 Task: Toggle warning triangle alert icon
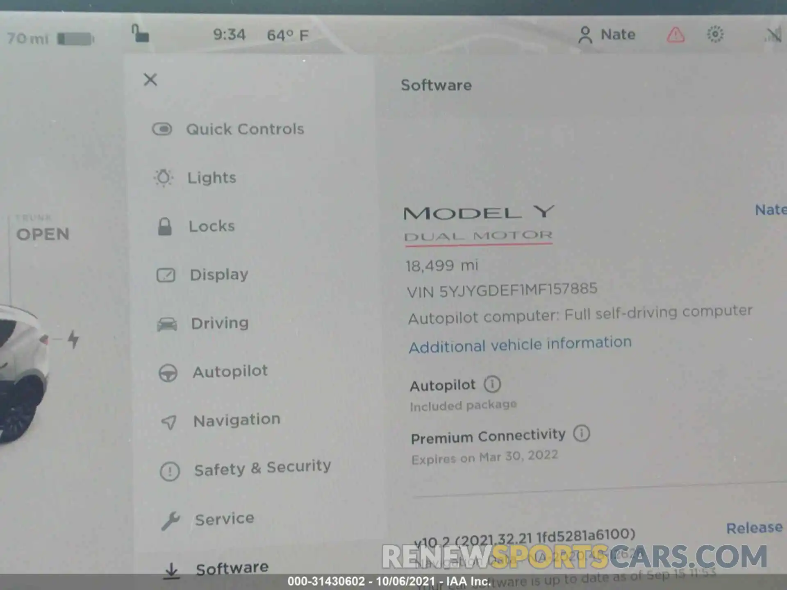click(x=676, y=34)
